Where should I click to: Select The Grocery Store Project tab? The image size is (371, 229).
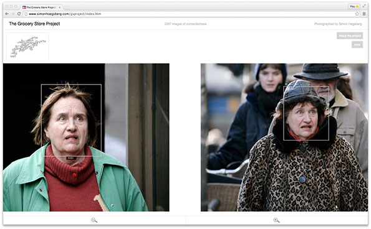coord(41,7)
